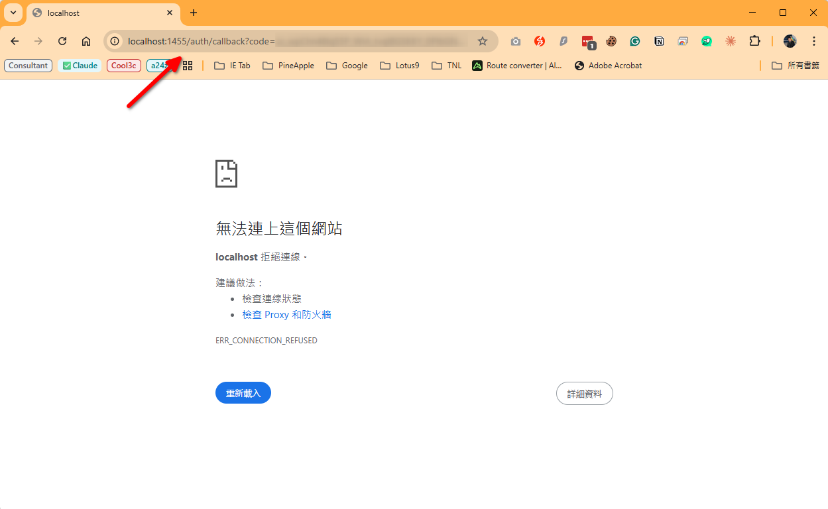Screen dimensions: 828x509
Task: Open the gray feather extension icon
Action: (563, 41)
